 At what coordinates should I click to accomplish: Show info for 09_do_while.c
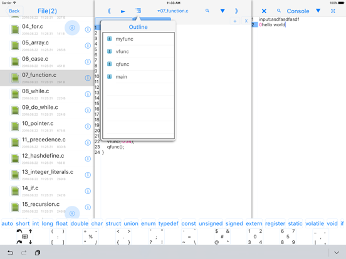click(88, 110)
